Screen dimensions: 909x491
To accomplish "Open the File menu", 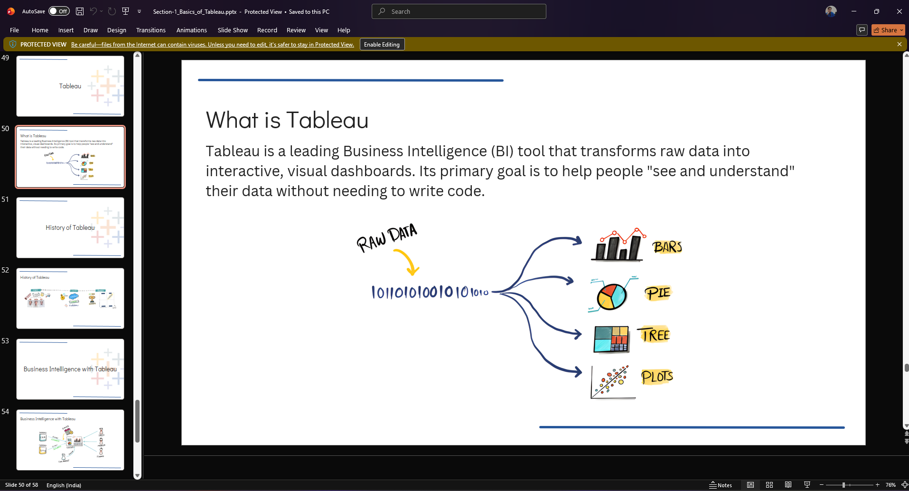I will tap(14, 30).
